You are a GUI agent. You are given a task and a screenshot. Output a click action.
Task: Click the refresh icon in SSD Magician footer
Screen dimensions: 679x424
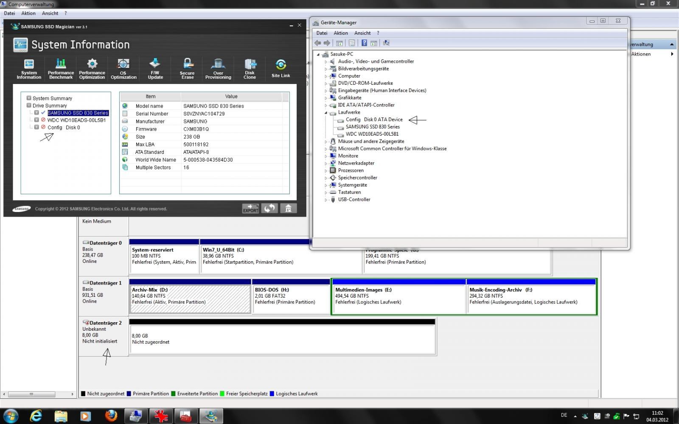[x=269, y=208]
